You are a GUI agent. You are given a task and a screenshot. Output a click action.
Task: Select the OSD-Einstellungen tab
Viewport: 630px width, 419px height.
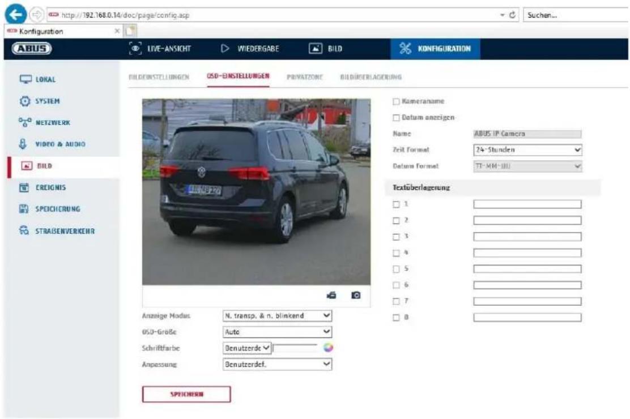point(239,76)
